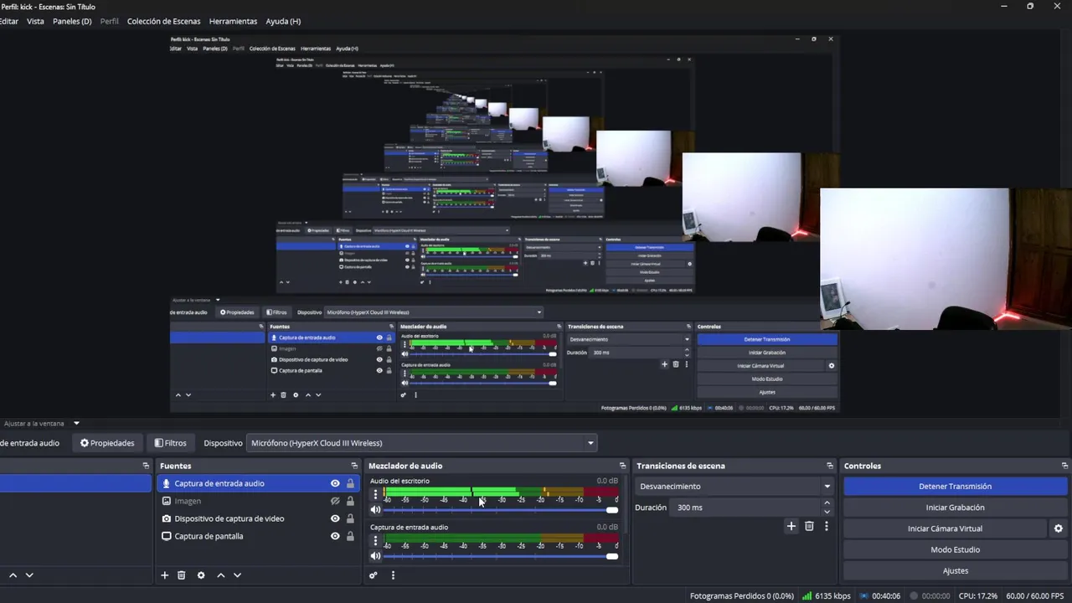Adjust the Audio del escritorio volume slider
The width and height of the screenshot is (1072, 603).
(x=501, y=510)
